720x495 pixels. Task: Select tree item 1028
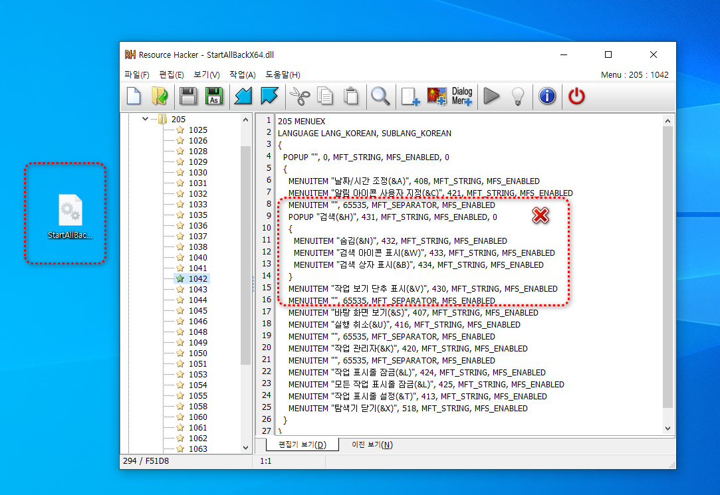[198, 151]
